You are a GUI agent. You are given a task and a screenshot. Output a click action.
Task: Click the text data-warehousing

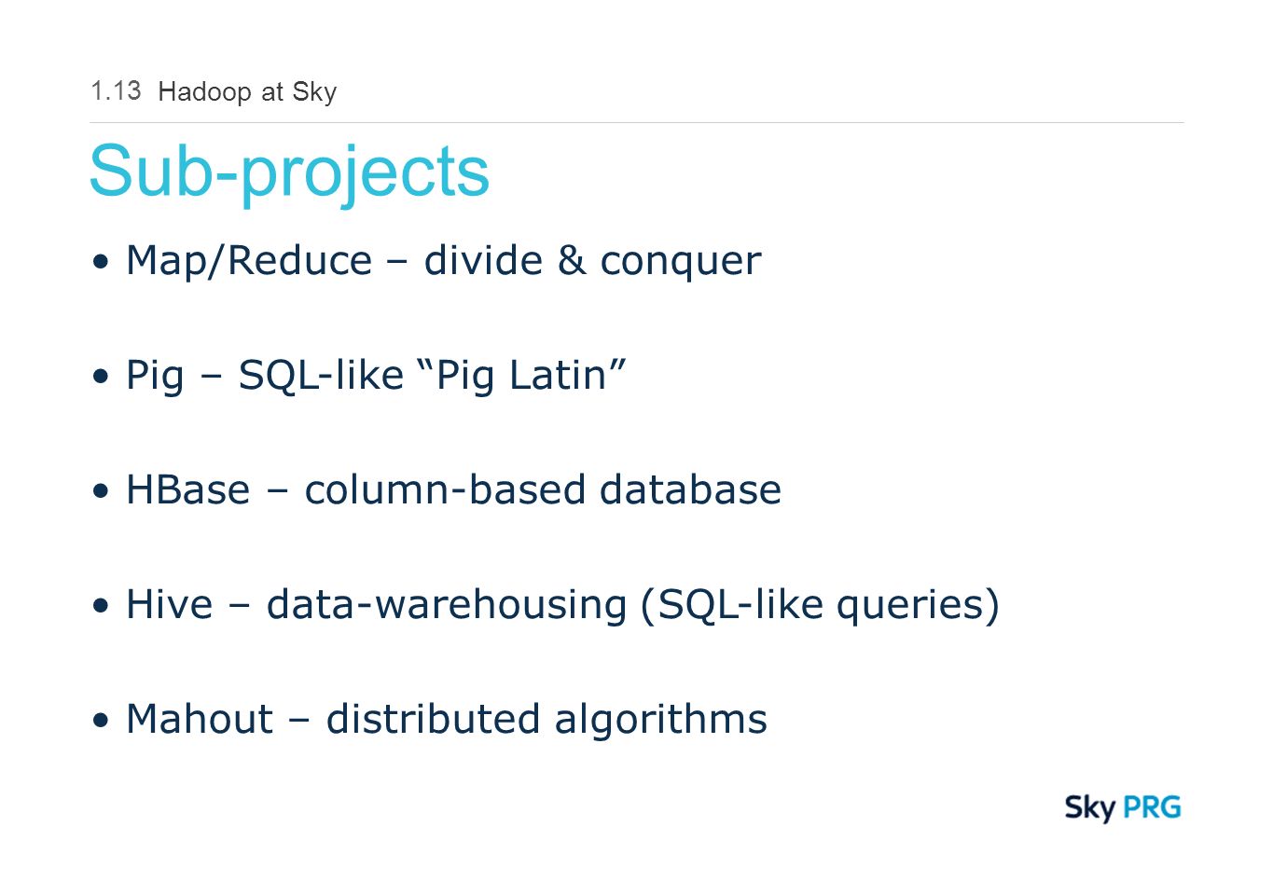(x=447, y=605)
